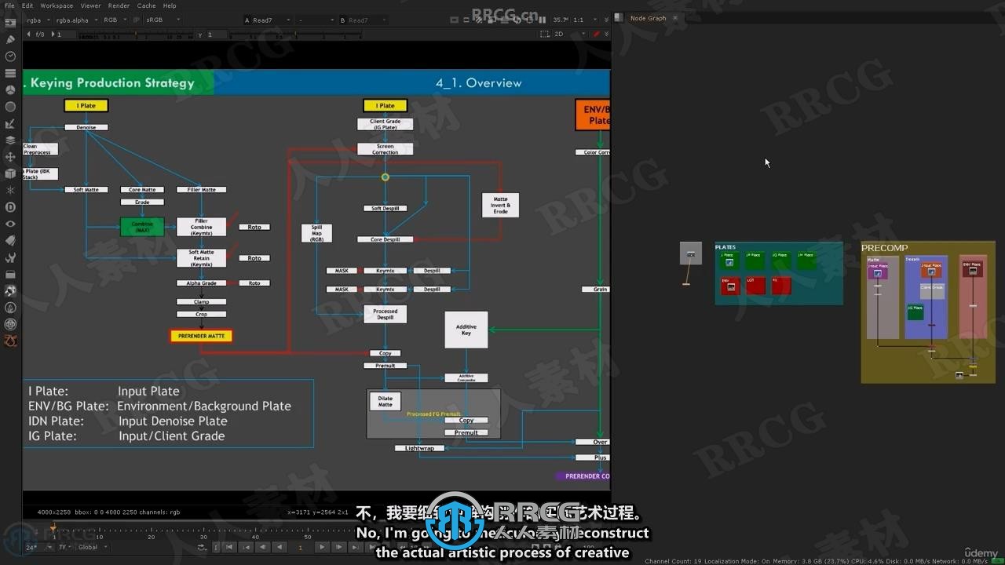Screen dimensions: 1005x565
Task: Select the PLATES backdrop title
Action: pyautogui.click(x=725, y=247)
